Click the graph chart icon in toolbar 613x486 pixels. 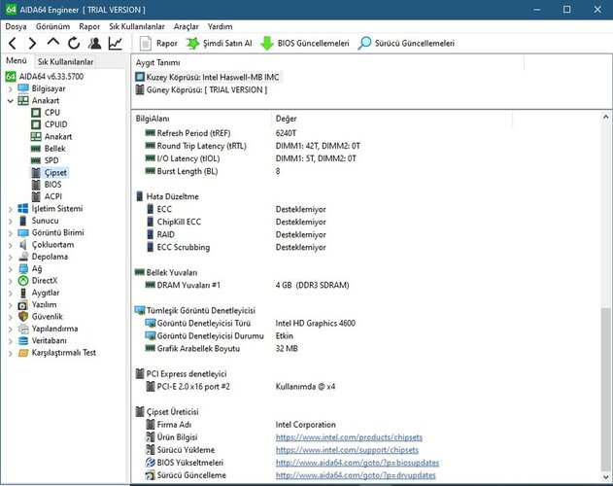tap(116, 44)
